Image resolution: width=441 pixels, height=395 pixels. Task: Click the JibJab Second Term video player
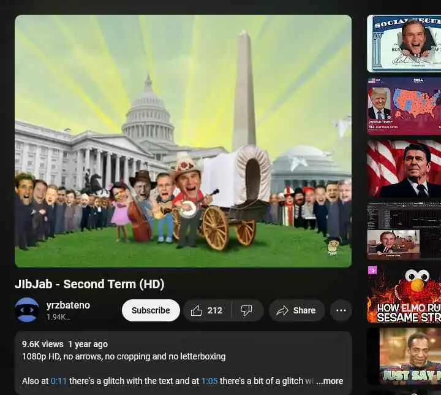coord(183,141)
